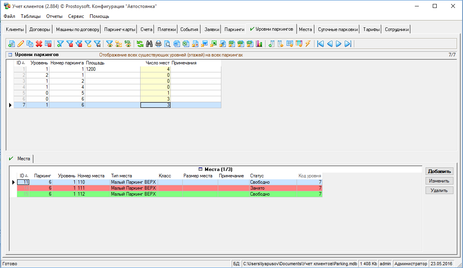463x268 pixels.
Task: Collapse the Уровни паркингов panel header icon
Action: 10,55
